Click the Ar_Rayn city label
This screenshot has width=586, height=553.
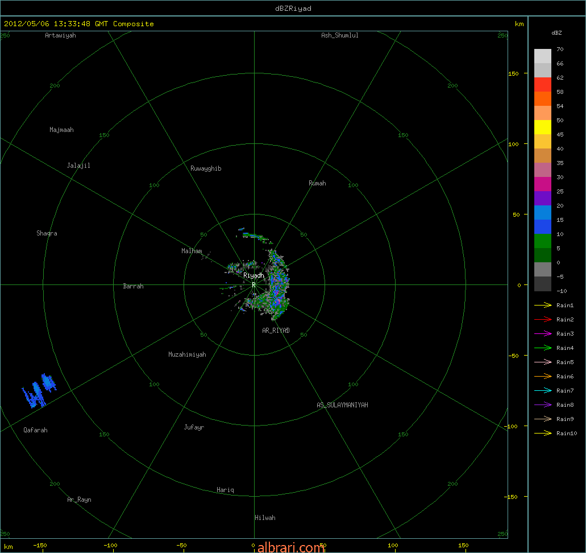point(79,500)
